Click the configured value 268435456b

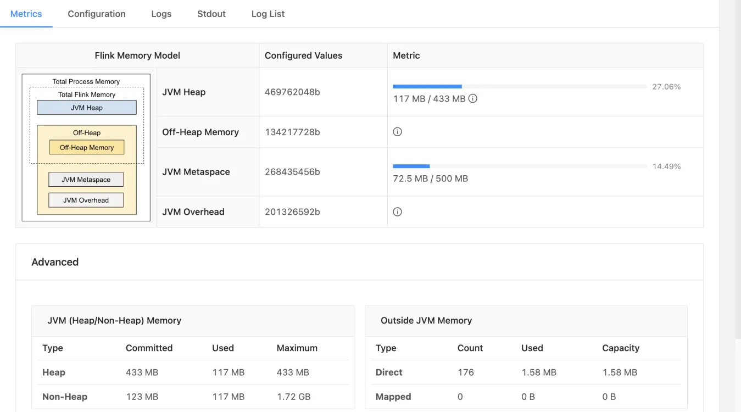(x=292, y=171)
